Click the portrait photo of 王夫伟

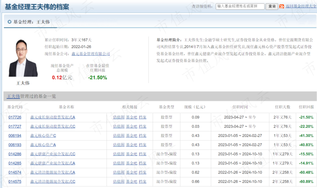pos(23,58)
